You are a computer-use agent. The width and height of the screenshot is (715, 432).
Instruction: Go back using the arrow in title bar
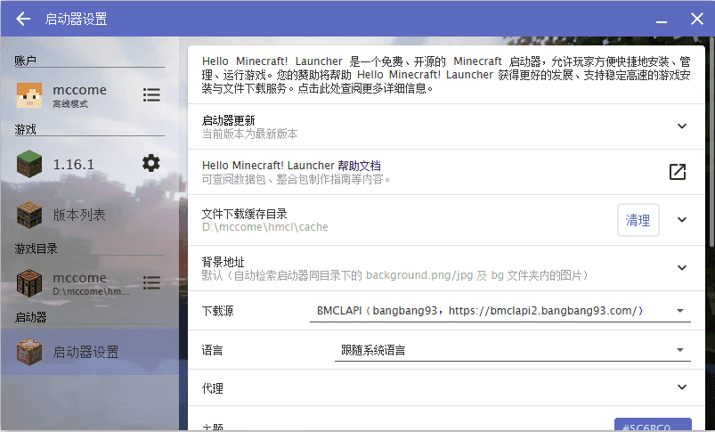23,19
